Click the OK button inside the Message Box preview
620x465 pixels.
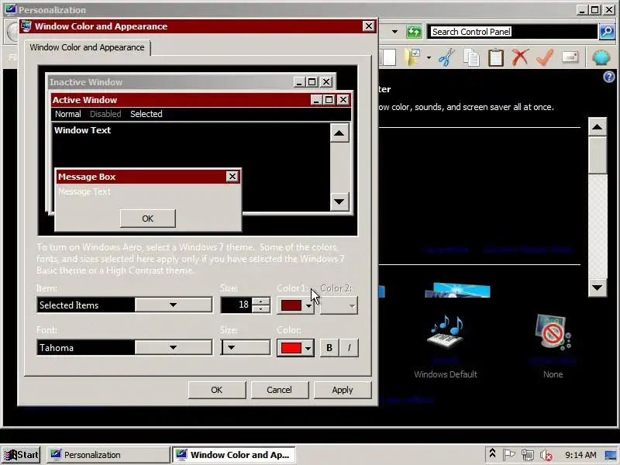pos(148,219)
